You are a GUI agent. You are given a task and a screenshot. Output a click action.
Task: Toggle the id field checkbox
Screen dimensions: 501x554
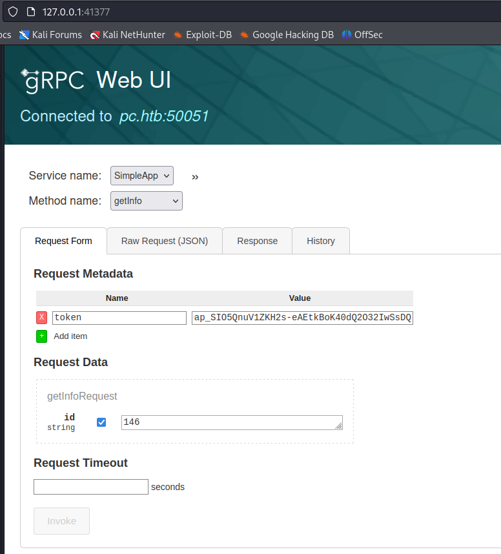pos(101,422)
